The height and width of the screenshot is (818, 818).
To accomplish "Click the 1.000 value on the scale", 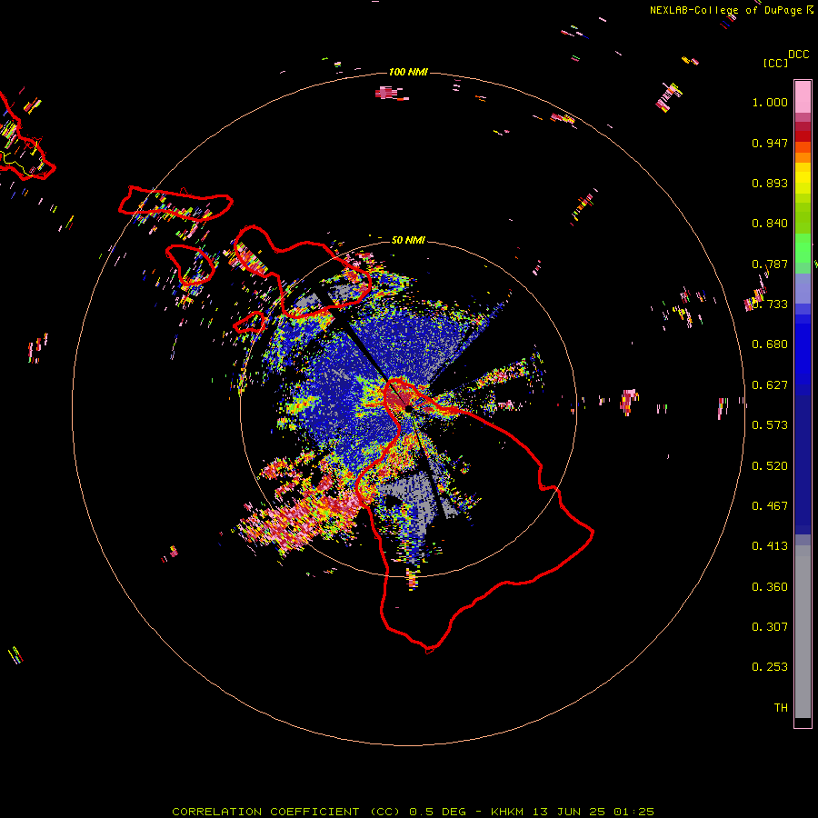I will pos(770,102).
